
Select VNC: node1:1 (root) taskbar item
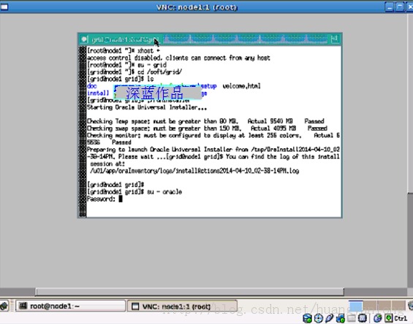(182, 306)
